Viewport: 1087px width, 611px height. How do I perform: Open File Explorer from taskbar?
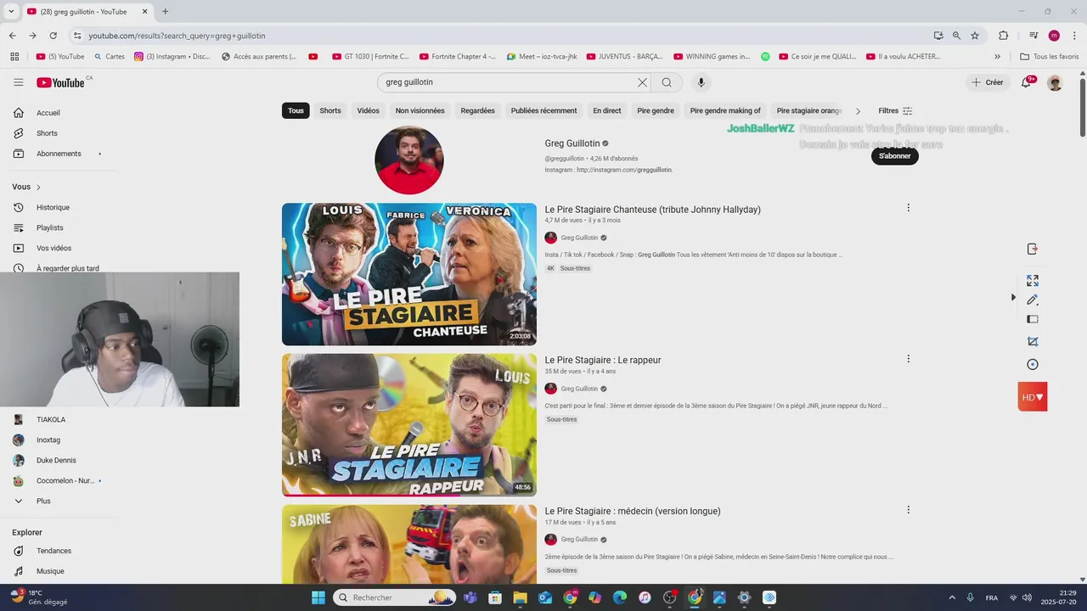coord(520,597)
